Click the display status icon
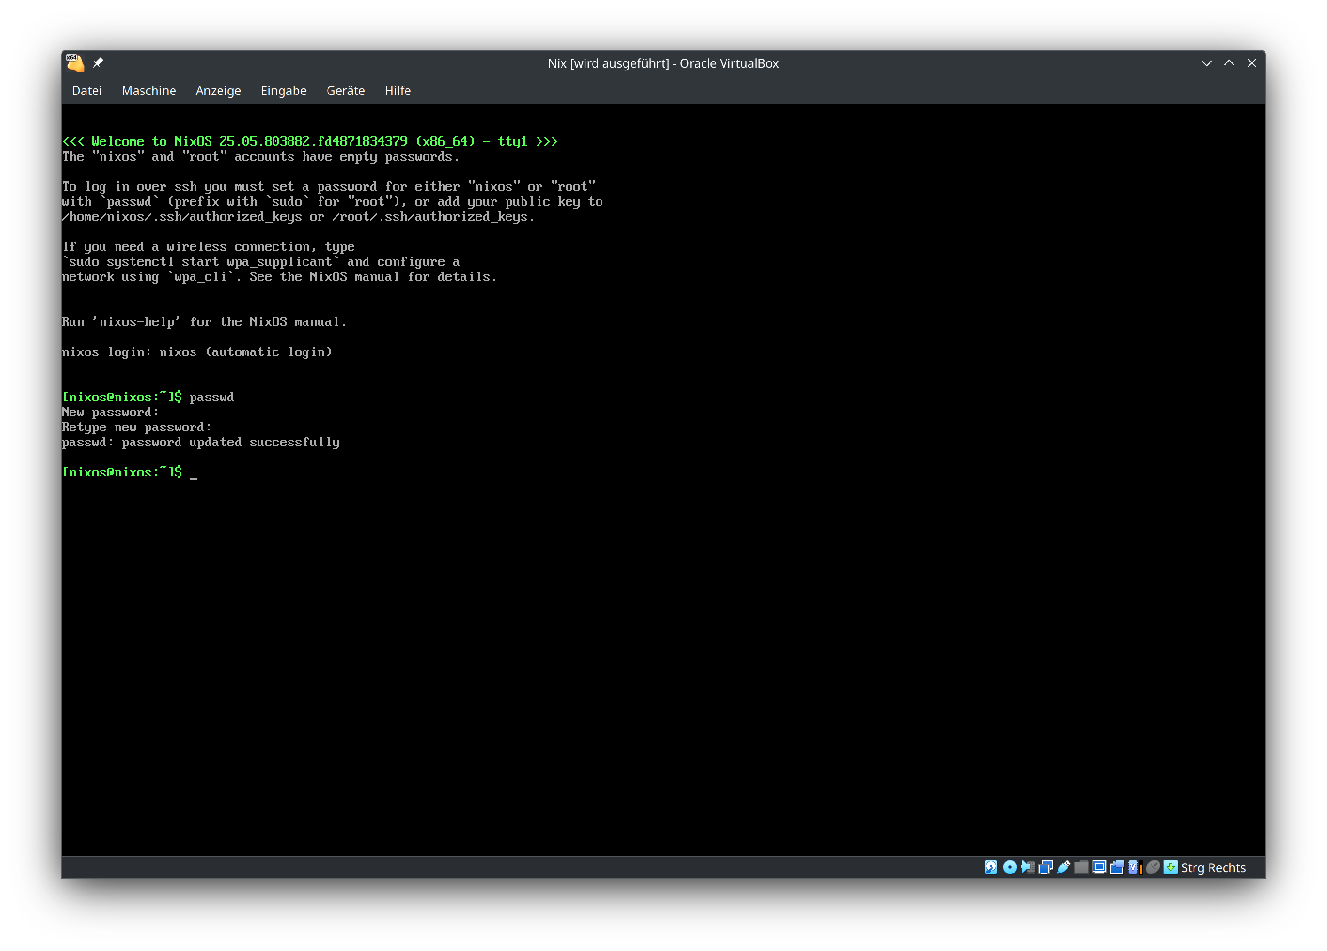The width and height of the screenshot is (1327, 951). pyautogui.click(x=1100, y=867)
